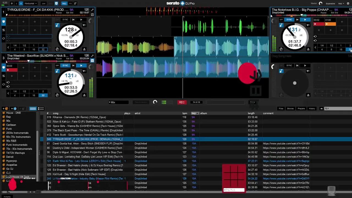Toggle the FX panel button
This screenshot has height=198, width=352.
71,4
